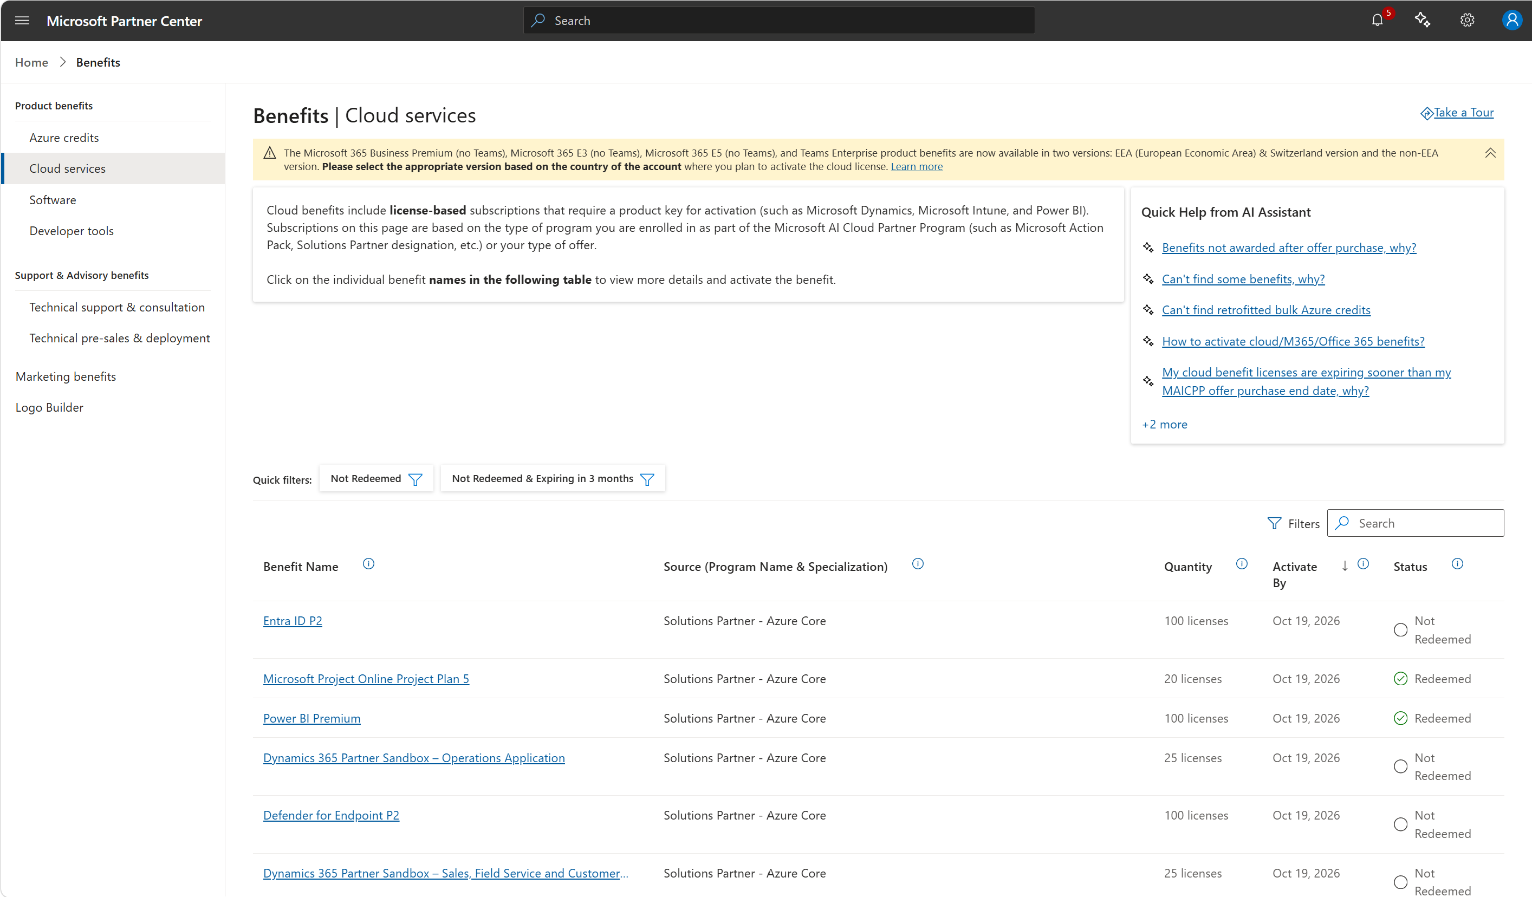Open the settings gear
1532x897 pixels.
pos(1468,21)
